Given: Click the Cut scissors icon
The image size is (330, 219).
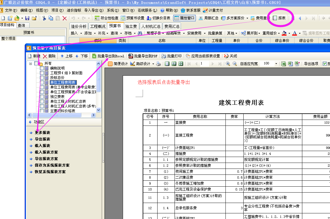Looking at the screenshot, I should pos(44,18).
